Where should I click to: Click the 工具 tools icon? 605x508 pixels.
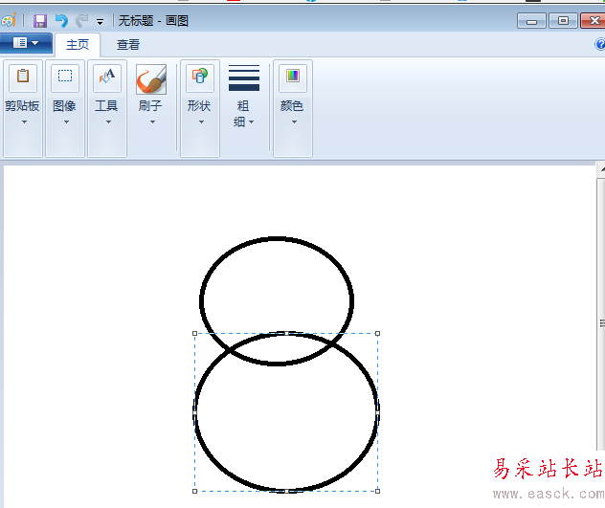[x=107, y=77]
